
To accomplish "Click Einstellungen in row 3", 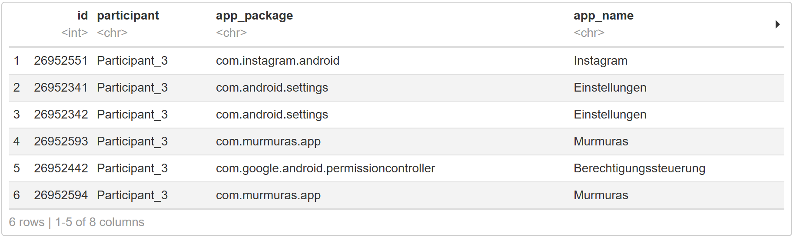I will point(610,115).
